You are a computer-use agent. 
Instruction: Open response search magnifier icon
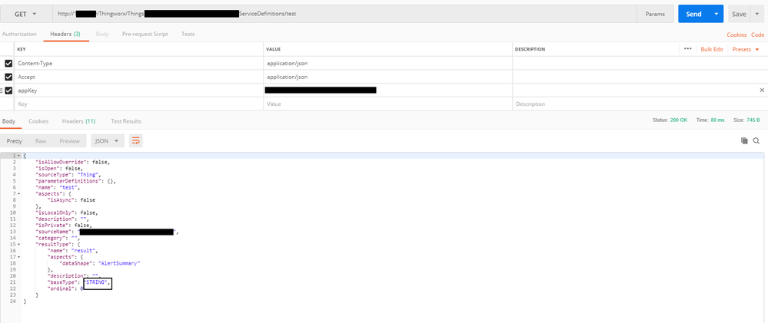click(x=756, y=140)
